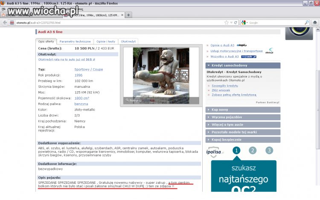Click the Firefox logo in the title bar
The height and width of the screenshot is (200, 320).
coord(3,3)
